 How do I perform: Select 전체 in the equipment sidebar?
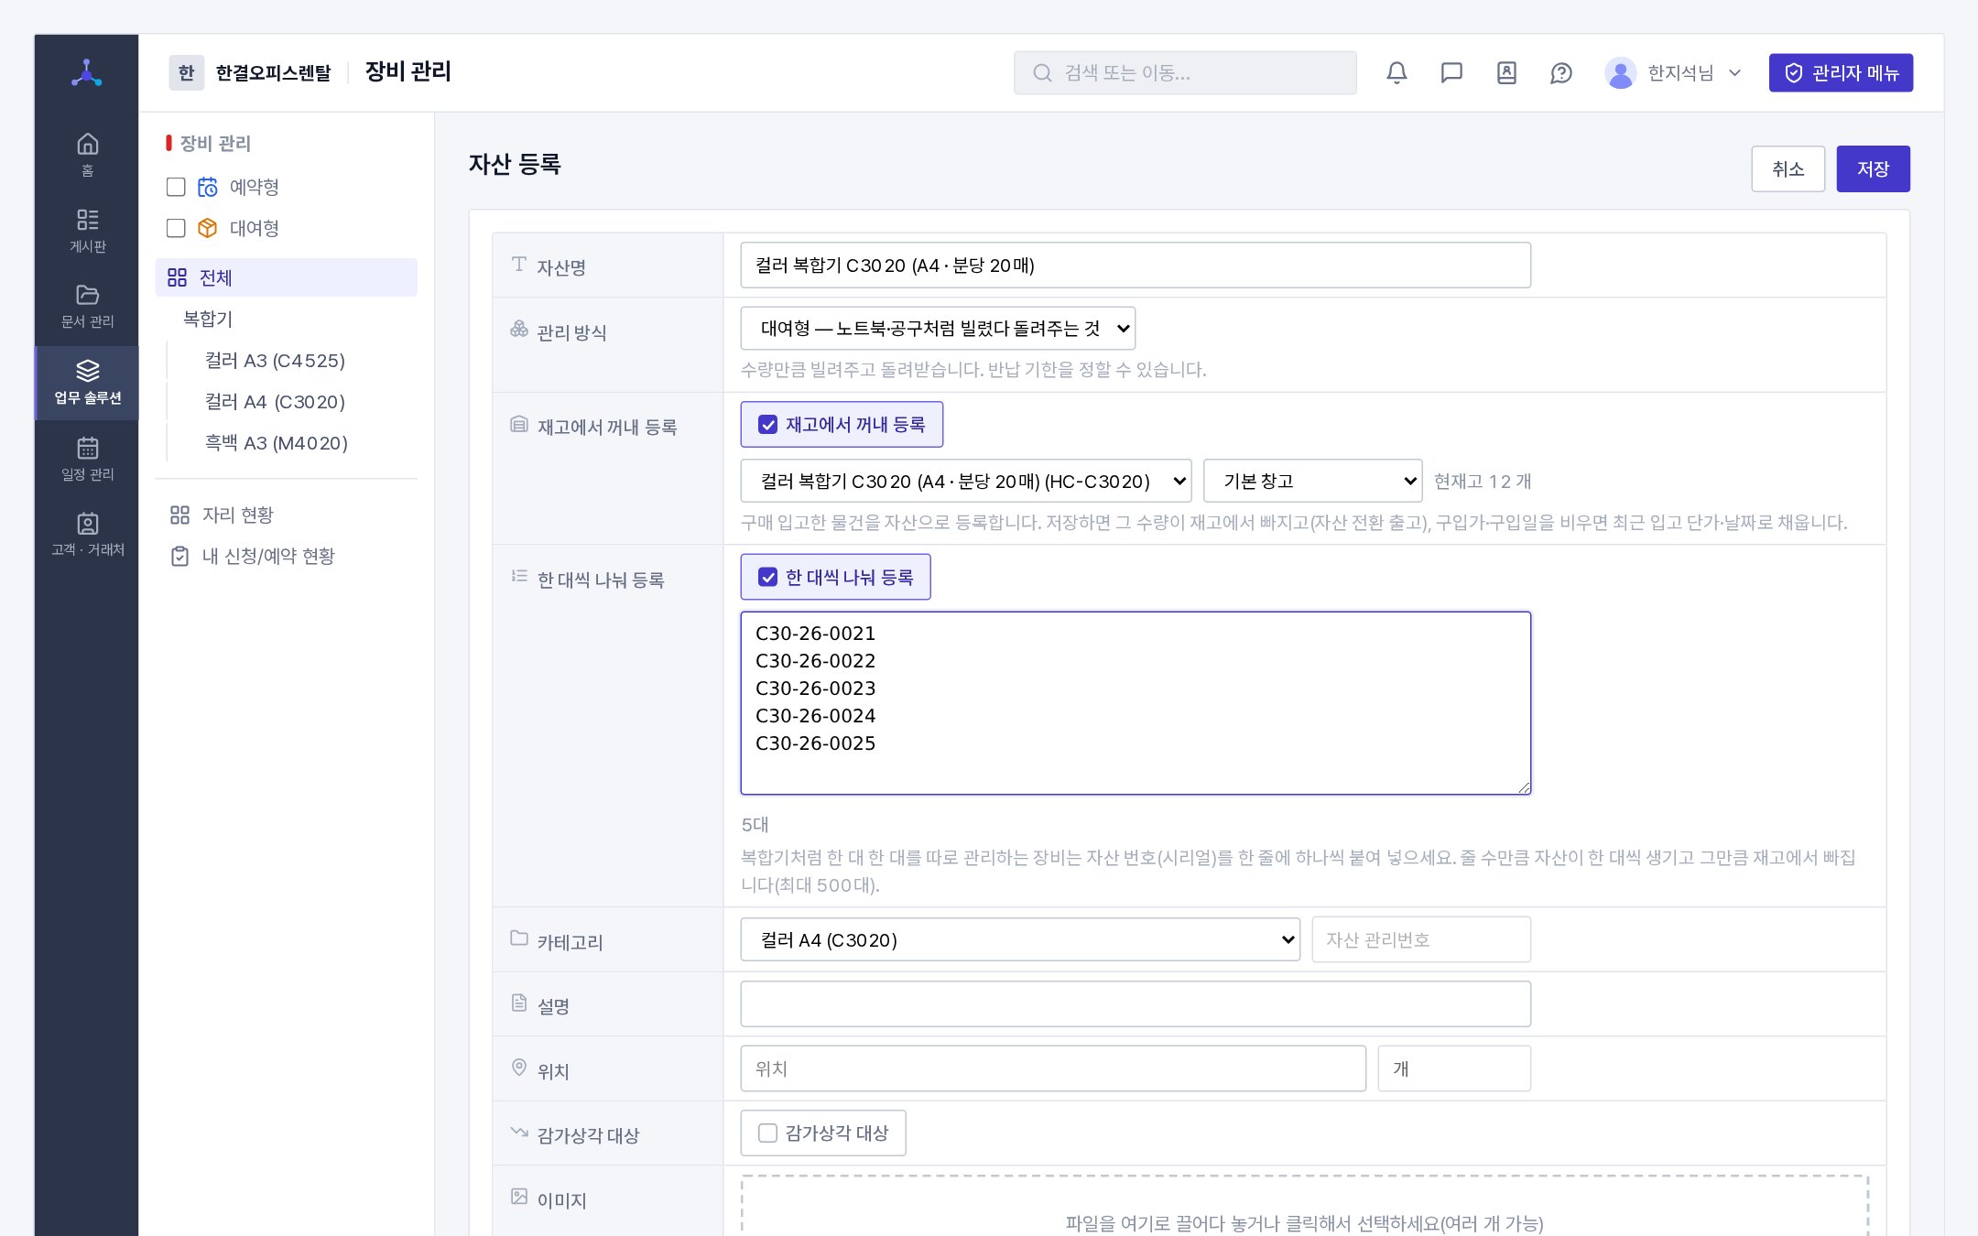(x=286, y=277)
